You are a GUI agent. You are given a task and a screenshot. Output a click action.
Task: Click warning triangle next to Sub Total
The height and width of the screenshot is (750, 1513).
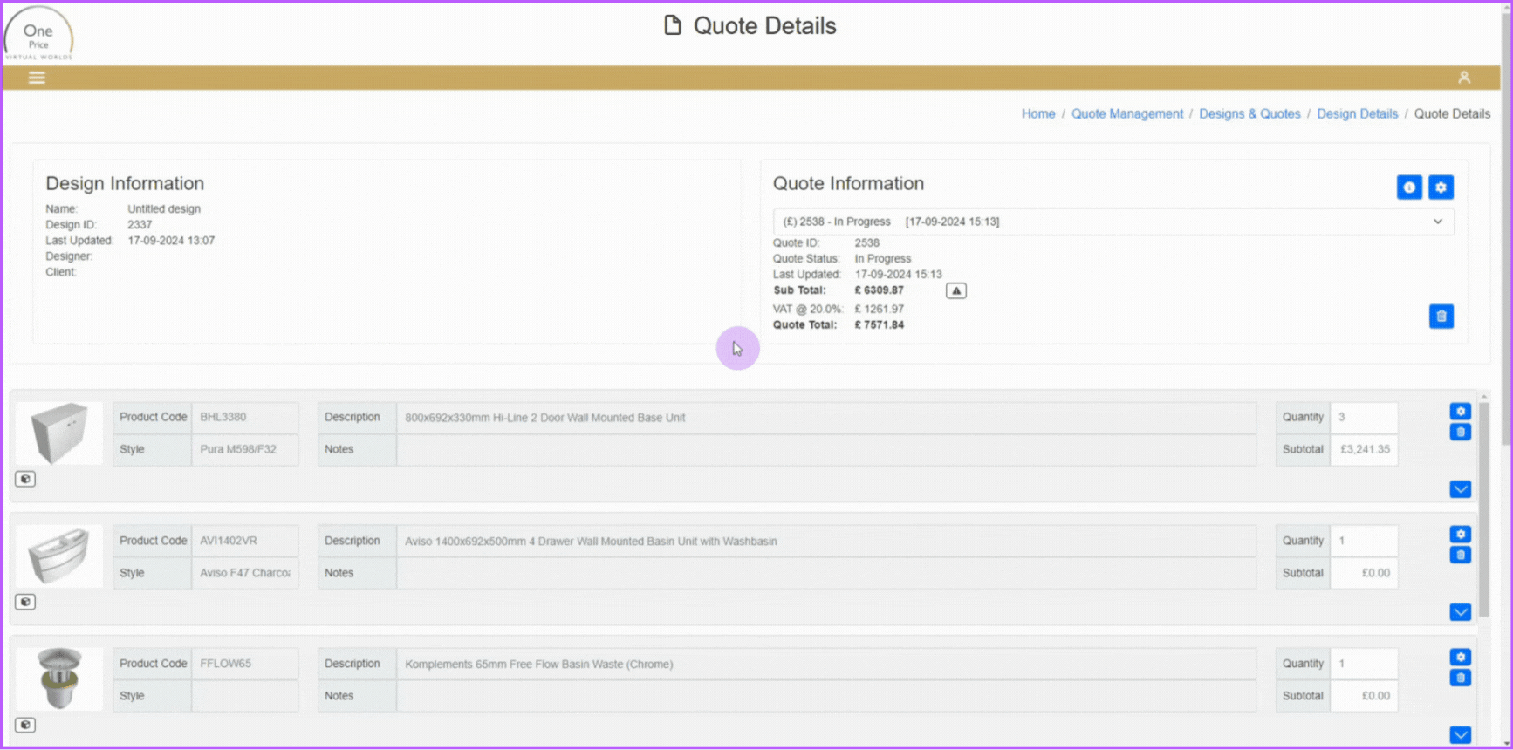pos(956,291)
